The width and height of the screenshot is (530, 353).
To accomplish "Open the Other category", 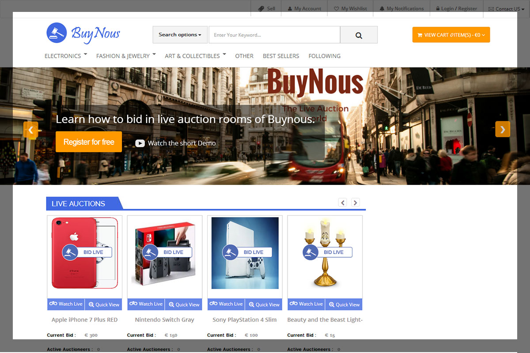I will tap(244, 56).
